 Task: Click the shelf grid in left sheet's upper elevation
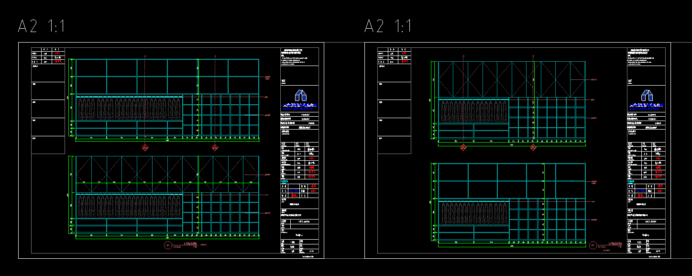click(221, 115)
